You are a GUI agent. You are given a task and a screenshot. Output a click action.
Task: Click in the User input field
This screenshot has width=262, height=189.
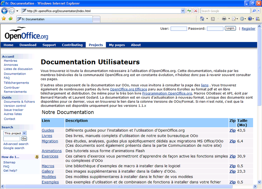(x=179, y=29)
